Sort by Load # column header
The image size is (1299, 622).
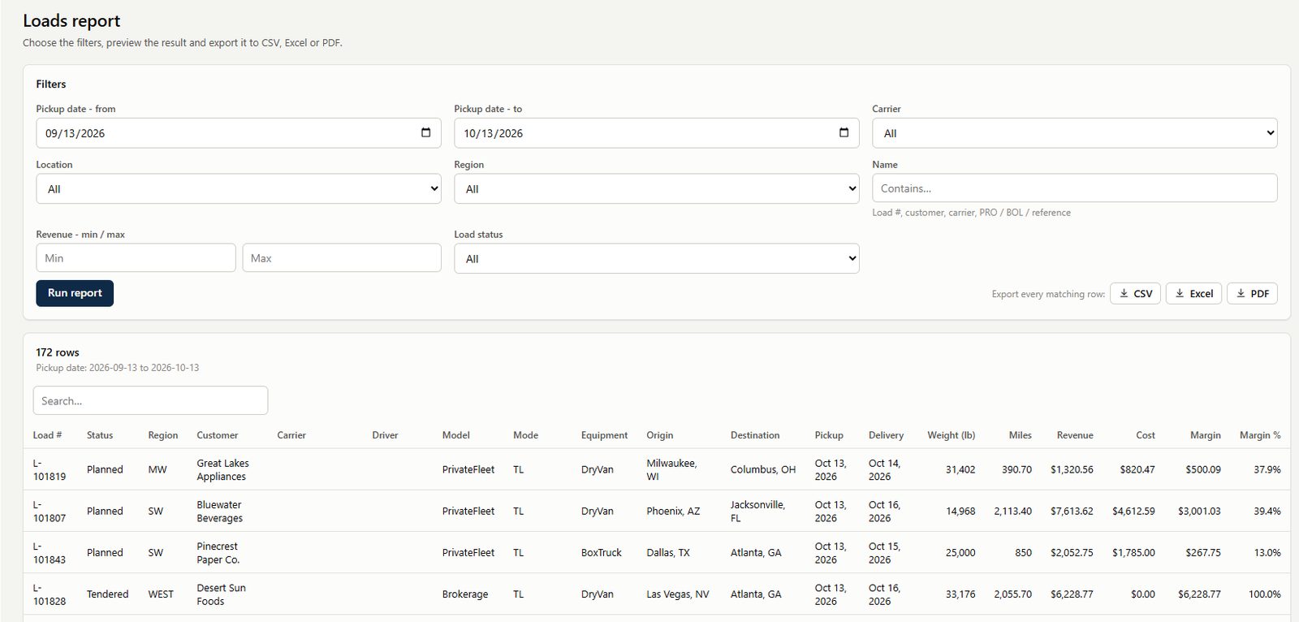click(x=47, y=435)
